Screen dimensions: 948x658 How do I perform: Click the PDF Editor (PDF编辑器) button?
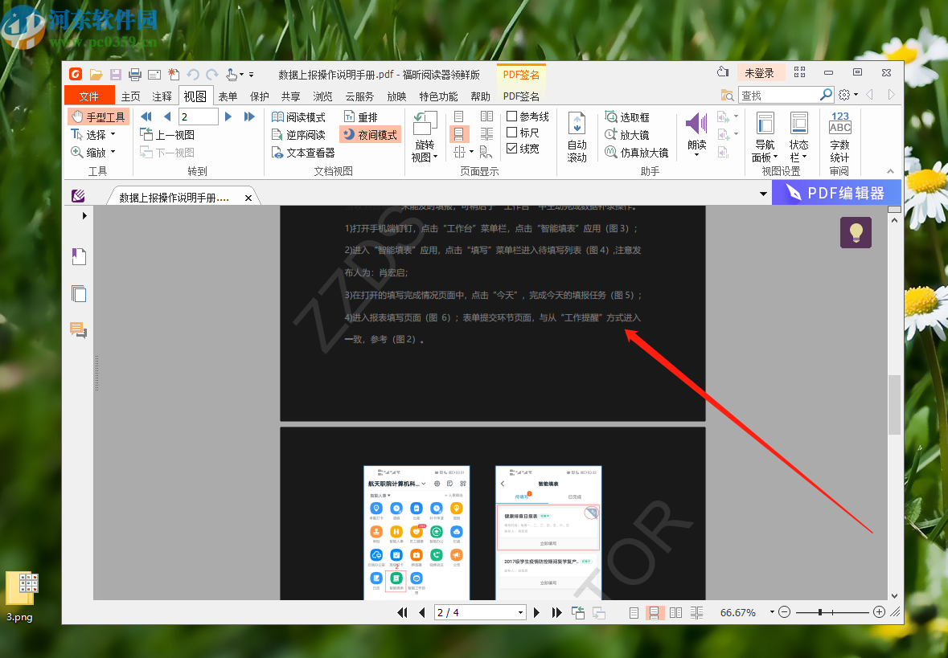[x=836, y=193]
